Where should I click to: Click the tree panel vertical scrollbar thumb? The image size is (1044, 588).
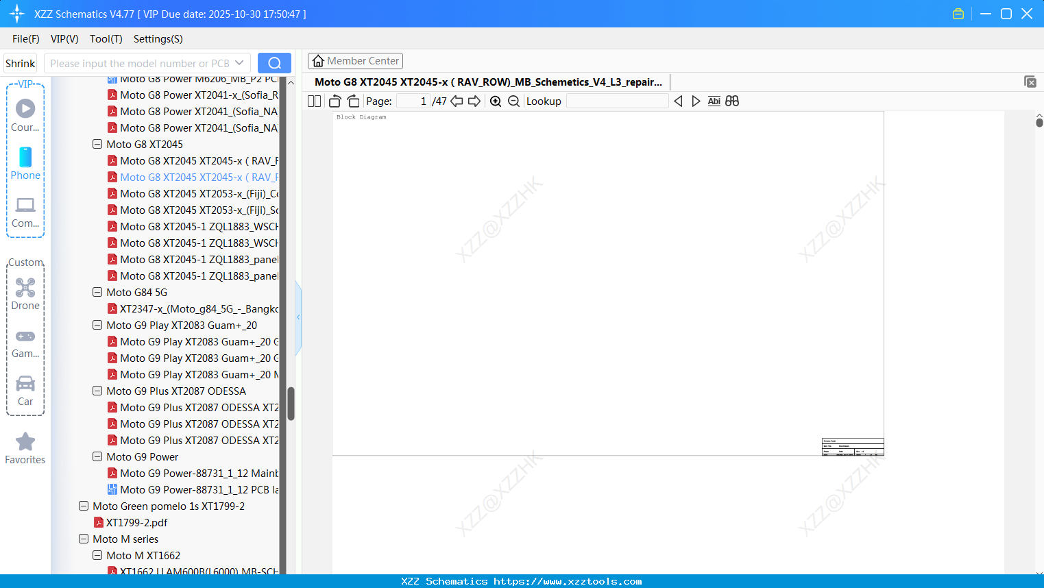pos(291,404)
